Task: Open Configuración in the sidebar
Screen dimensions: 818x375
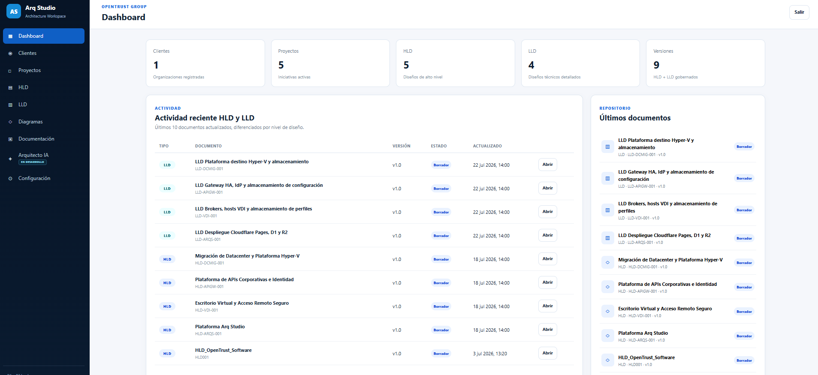Action: pos(44,178)
